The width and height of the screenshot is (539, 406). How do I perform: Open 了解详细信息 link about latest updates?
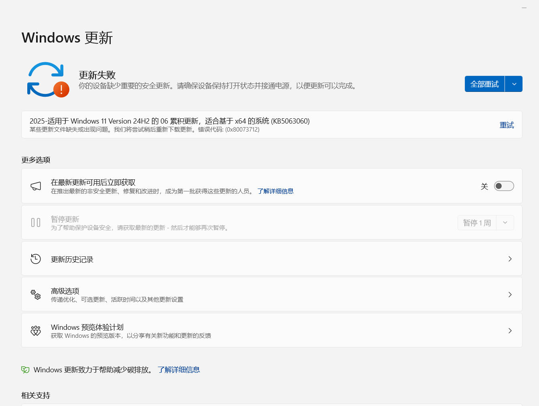[276, 191]
